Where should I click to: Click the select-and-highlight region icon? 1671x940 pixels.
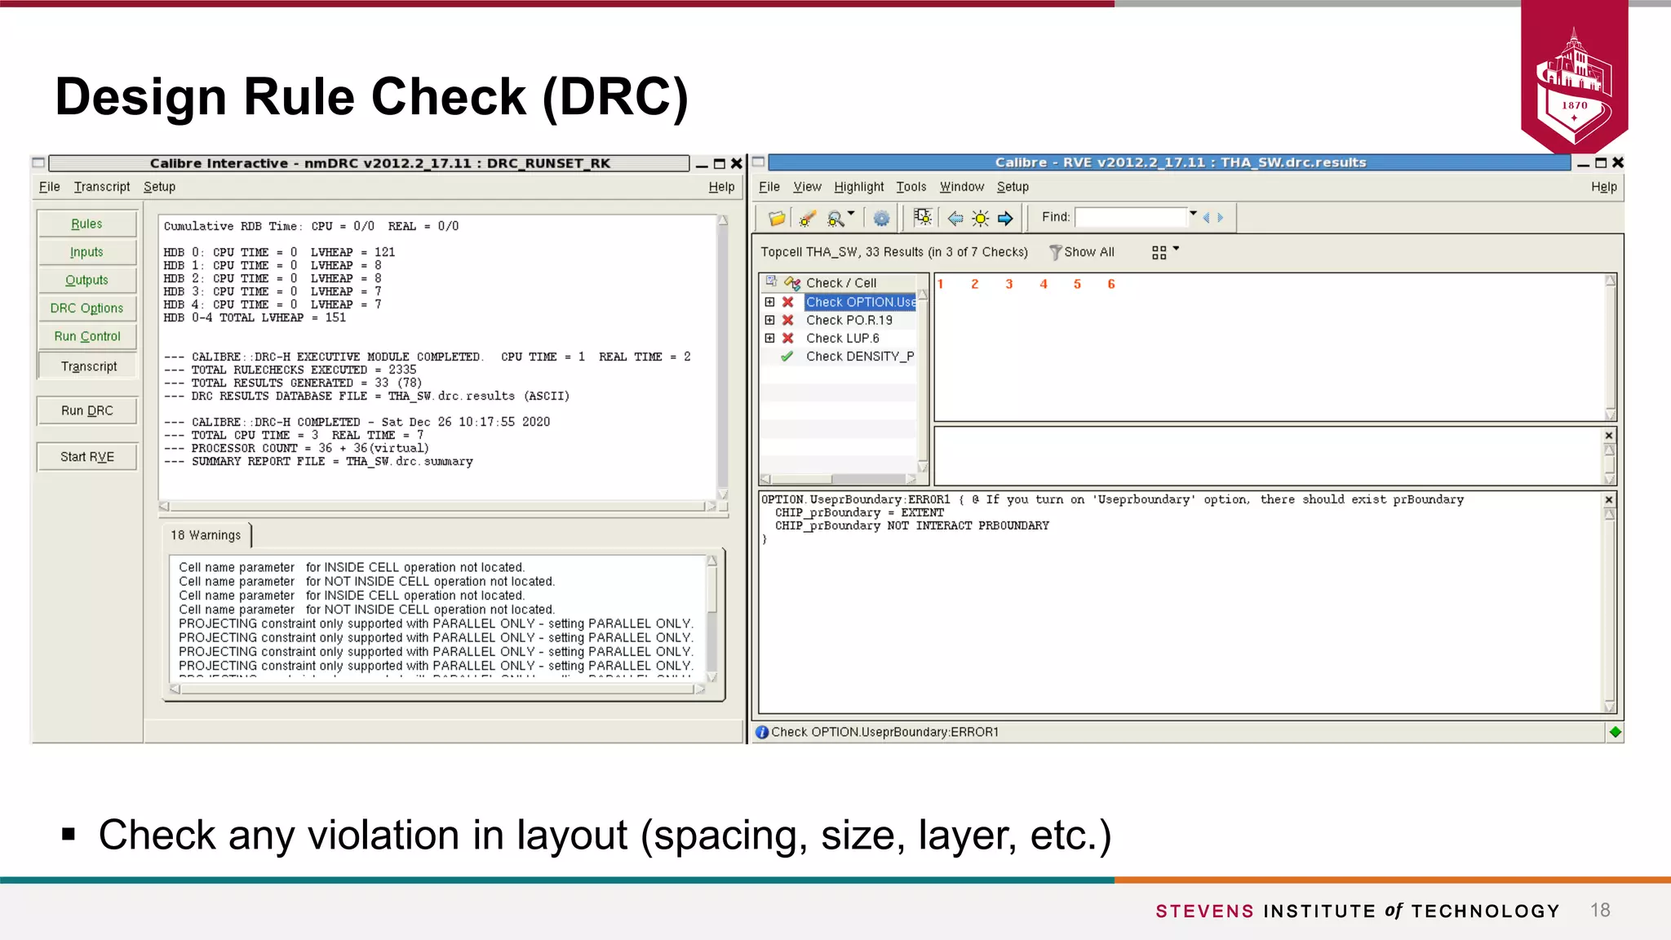[x=923, y=217]
